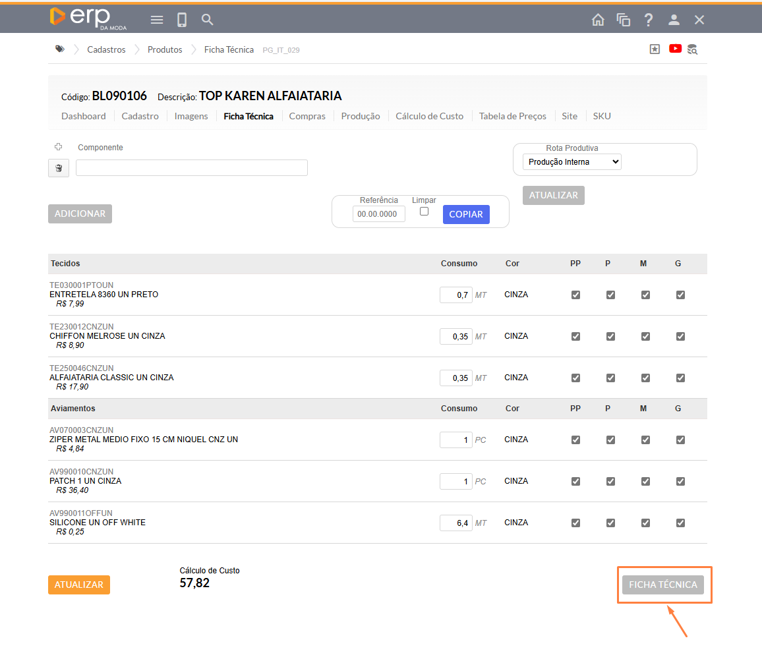Viewport: 762px width, 661px height.
Task: Expand Rota Produtiva dropdown
Action: 571,162
